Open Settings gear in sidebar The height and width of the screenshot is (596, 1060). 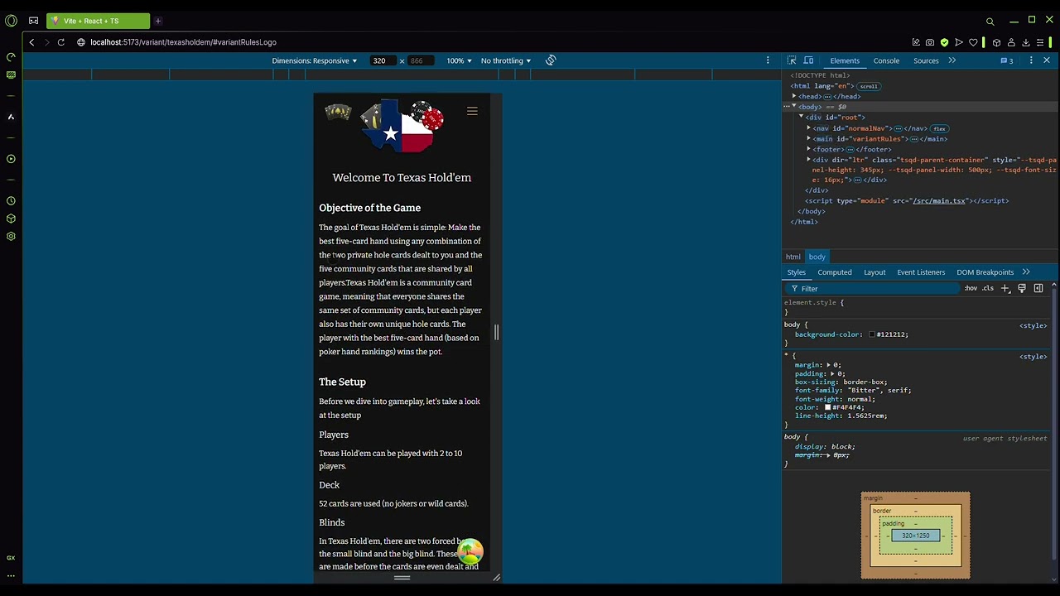(x=11, y=236)
